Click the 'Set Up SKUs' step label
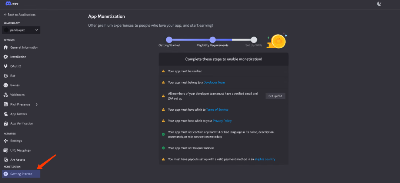The image size is (400, 183). coord(254,46)
